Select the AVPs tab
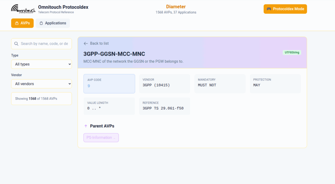This screenshot has width=335, height=184. point(22,23)
